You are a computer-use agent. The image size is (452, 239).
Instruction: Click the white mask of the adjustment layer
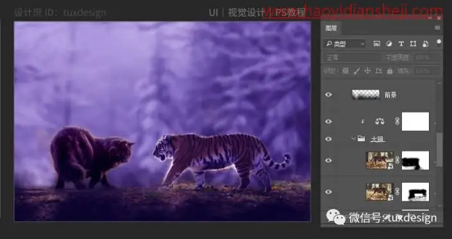tap(415, 121)
